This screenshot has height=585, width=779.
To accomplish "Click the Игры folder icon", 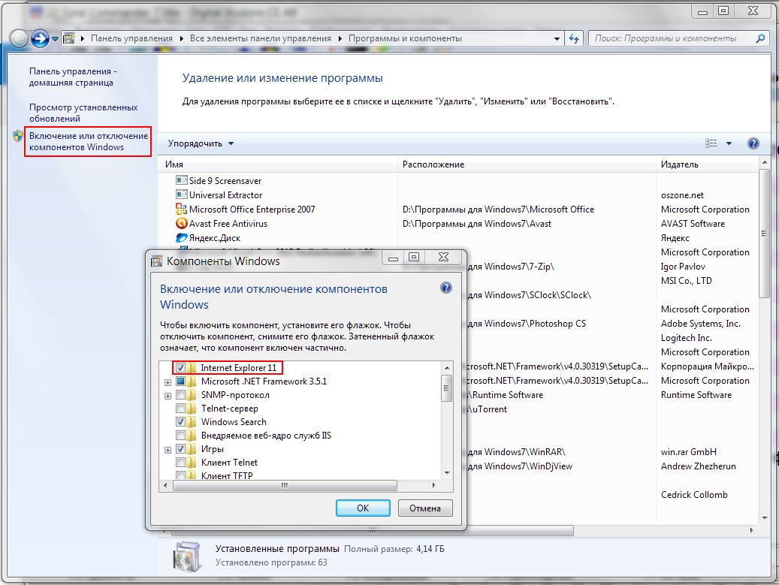I will (x=192, y=449).
